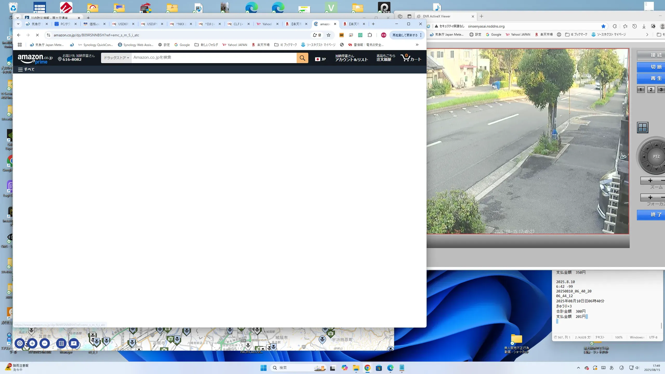
Task: Click the stop loading X button
Action: 37,35
